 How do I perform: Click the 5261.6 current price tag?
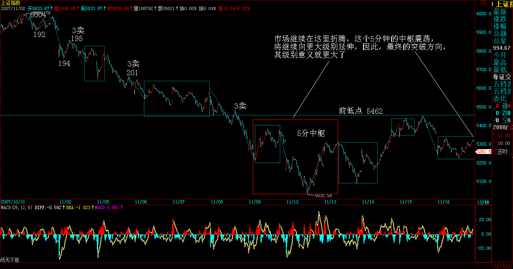[x=483, y=152]
